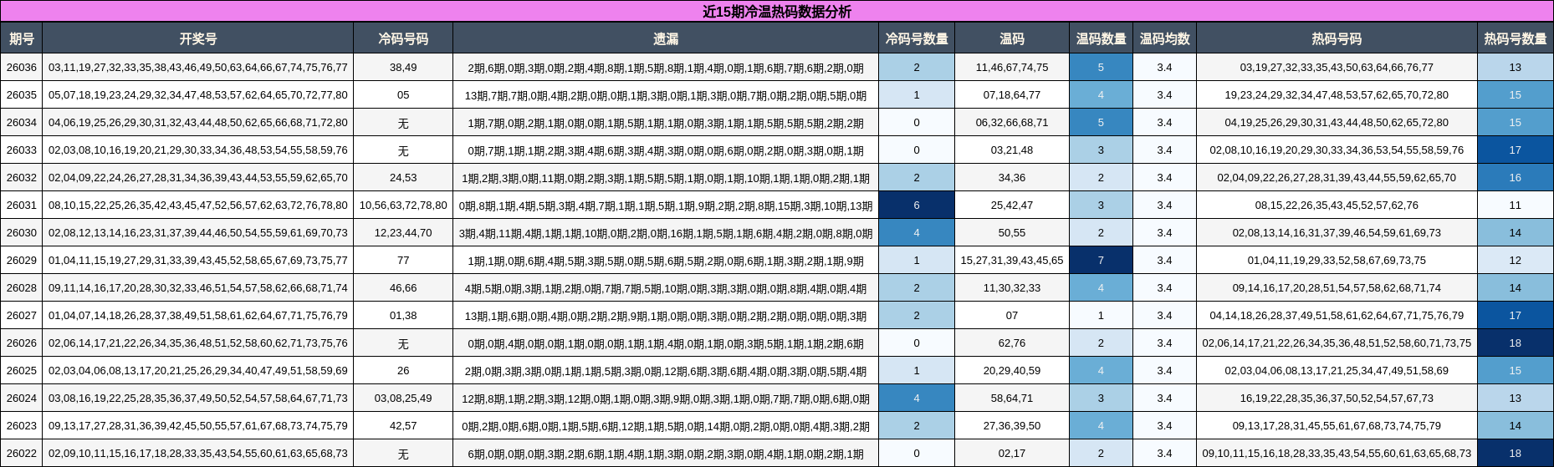Select warm numbers cell 03,21,48
Image resolution: width=1554 pixels, height=467 pixels.
click(1012, 150)
